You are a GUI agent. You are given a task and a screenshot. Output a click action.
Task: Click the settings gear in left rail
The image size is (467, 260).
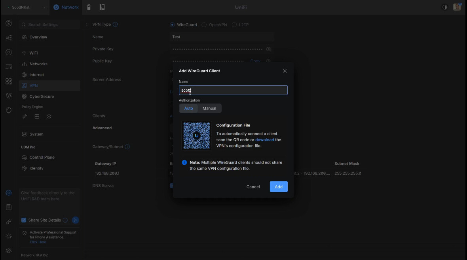click(x=9, y=193)
